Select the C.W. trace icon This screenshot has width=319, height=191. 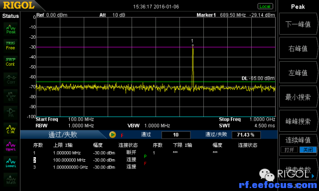[x=10, y=129]
